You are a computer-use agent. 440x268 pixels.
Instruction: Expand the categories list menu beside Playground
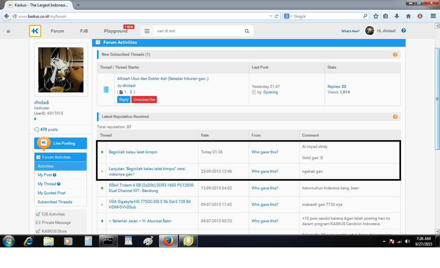(147, 31)
